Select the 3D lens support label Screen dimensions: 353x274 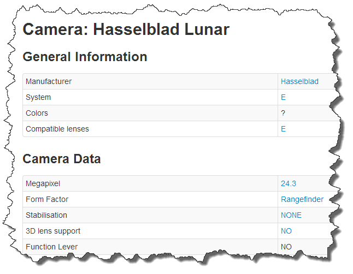(53, 231)
